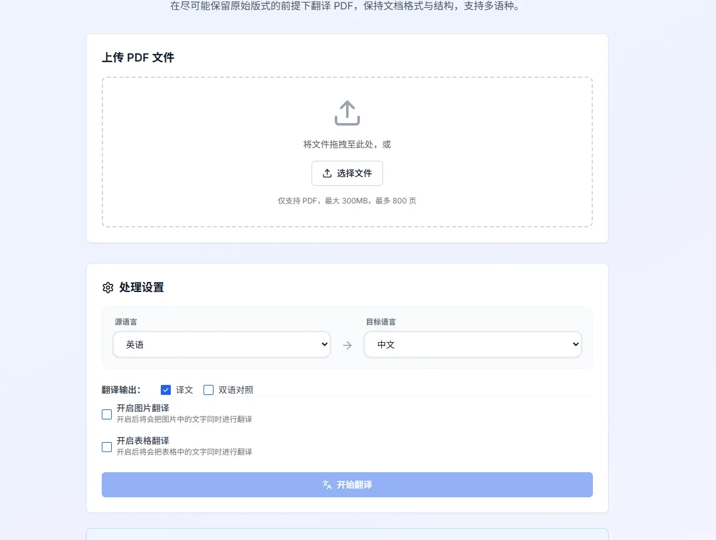716x540 pixels.
Task: Click the 开启表格翻译 label text
Action: pyautogui.click(x=143, y=441)
